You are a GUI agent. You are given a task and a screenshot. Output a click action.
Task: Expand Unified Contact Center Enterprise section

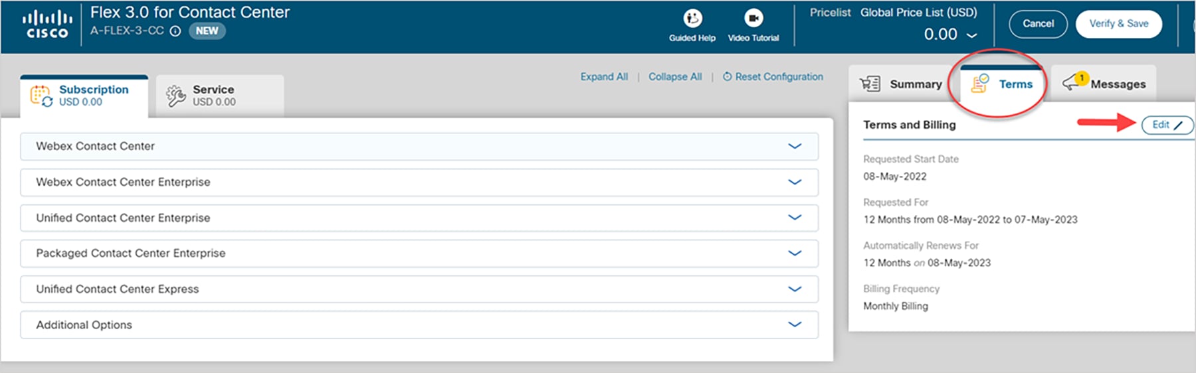pos(419,218)
